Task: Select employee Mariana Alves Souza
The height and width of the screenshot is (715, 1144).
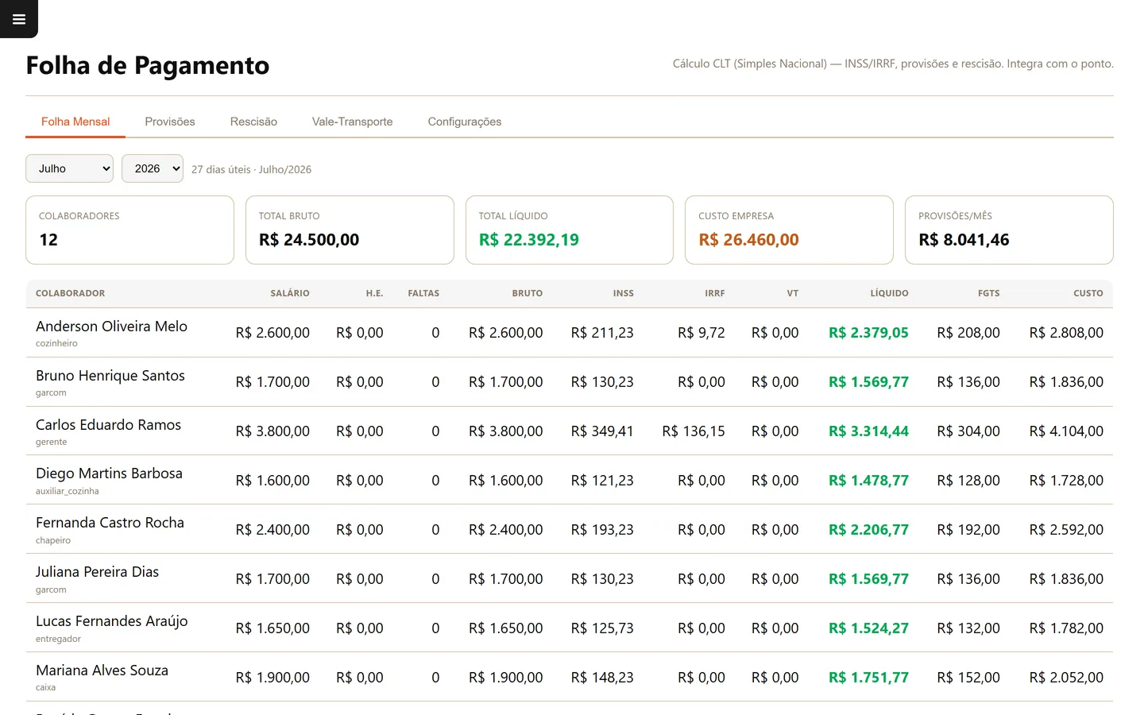Action: tap(102, 671)
